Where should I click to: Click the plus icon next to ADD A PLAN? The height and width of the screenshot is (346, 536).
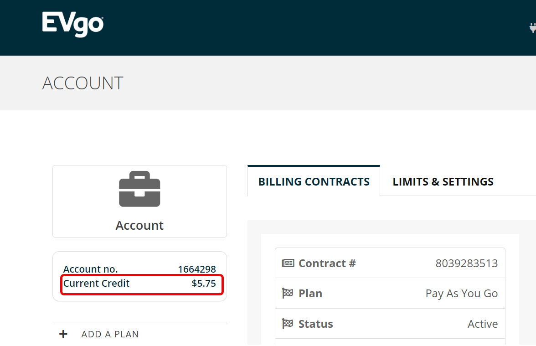pyautogui.click(x=62, y=334)
